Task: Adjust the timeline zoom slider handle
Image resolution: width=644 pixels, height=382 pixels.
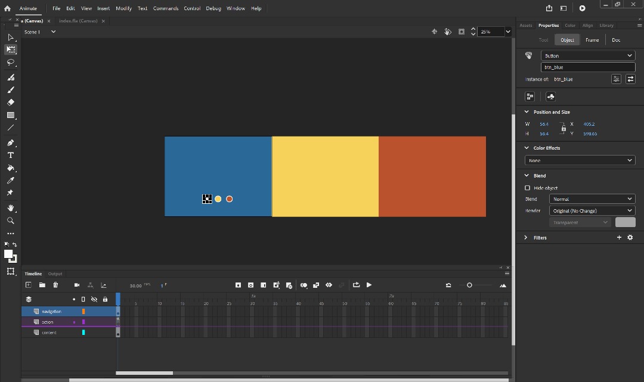Action: point(469,285)
